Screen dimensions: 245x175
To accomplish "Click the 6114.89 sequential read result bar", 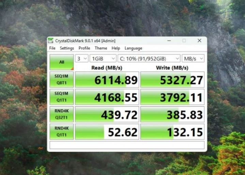I will click(x=107, y=80).
